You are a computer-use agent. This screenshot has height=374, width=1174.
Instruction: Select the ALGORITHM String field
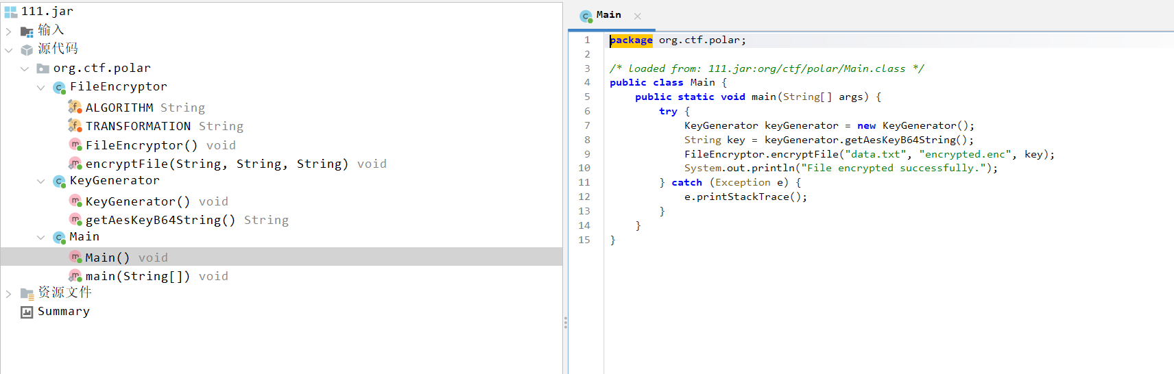coord(145,108)
